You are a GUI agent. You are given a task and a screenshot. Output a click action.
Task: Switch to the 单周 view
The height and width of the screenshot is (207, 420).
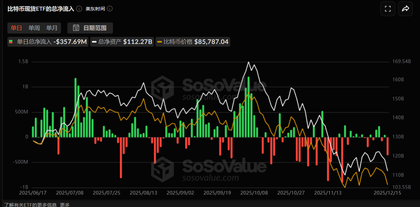pos(34,28)
